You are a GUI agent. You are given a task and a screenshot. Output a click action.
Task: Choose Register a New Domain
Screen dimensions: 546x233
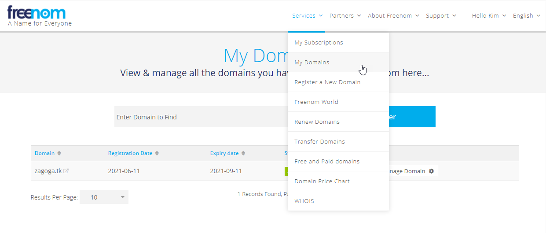338,82
